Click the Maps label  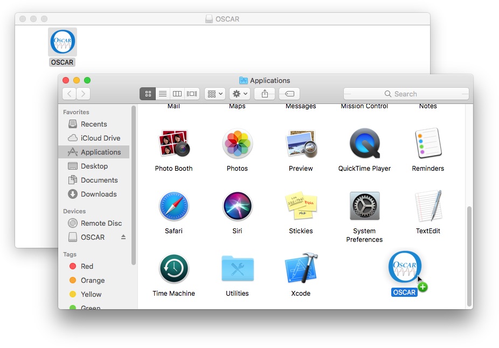tap(237, 106)
